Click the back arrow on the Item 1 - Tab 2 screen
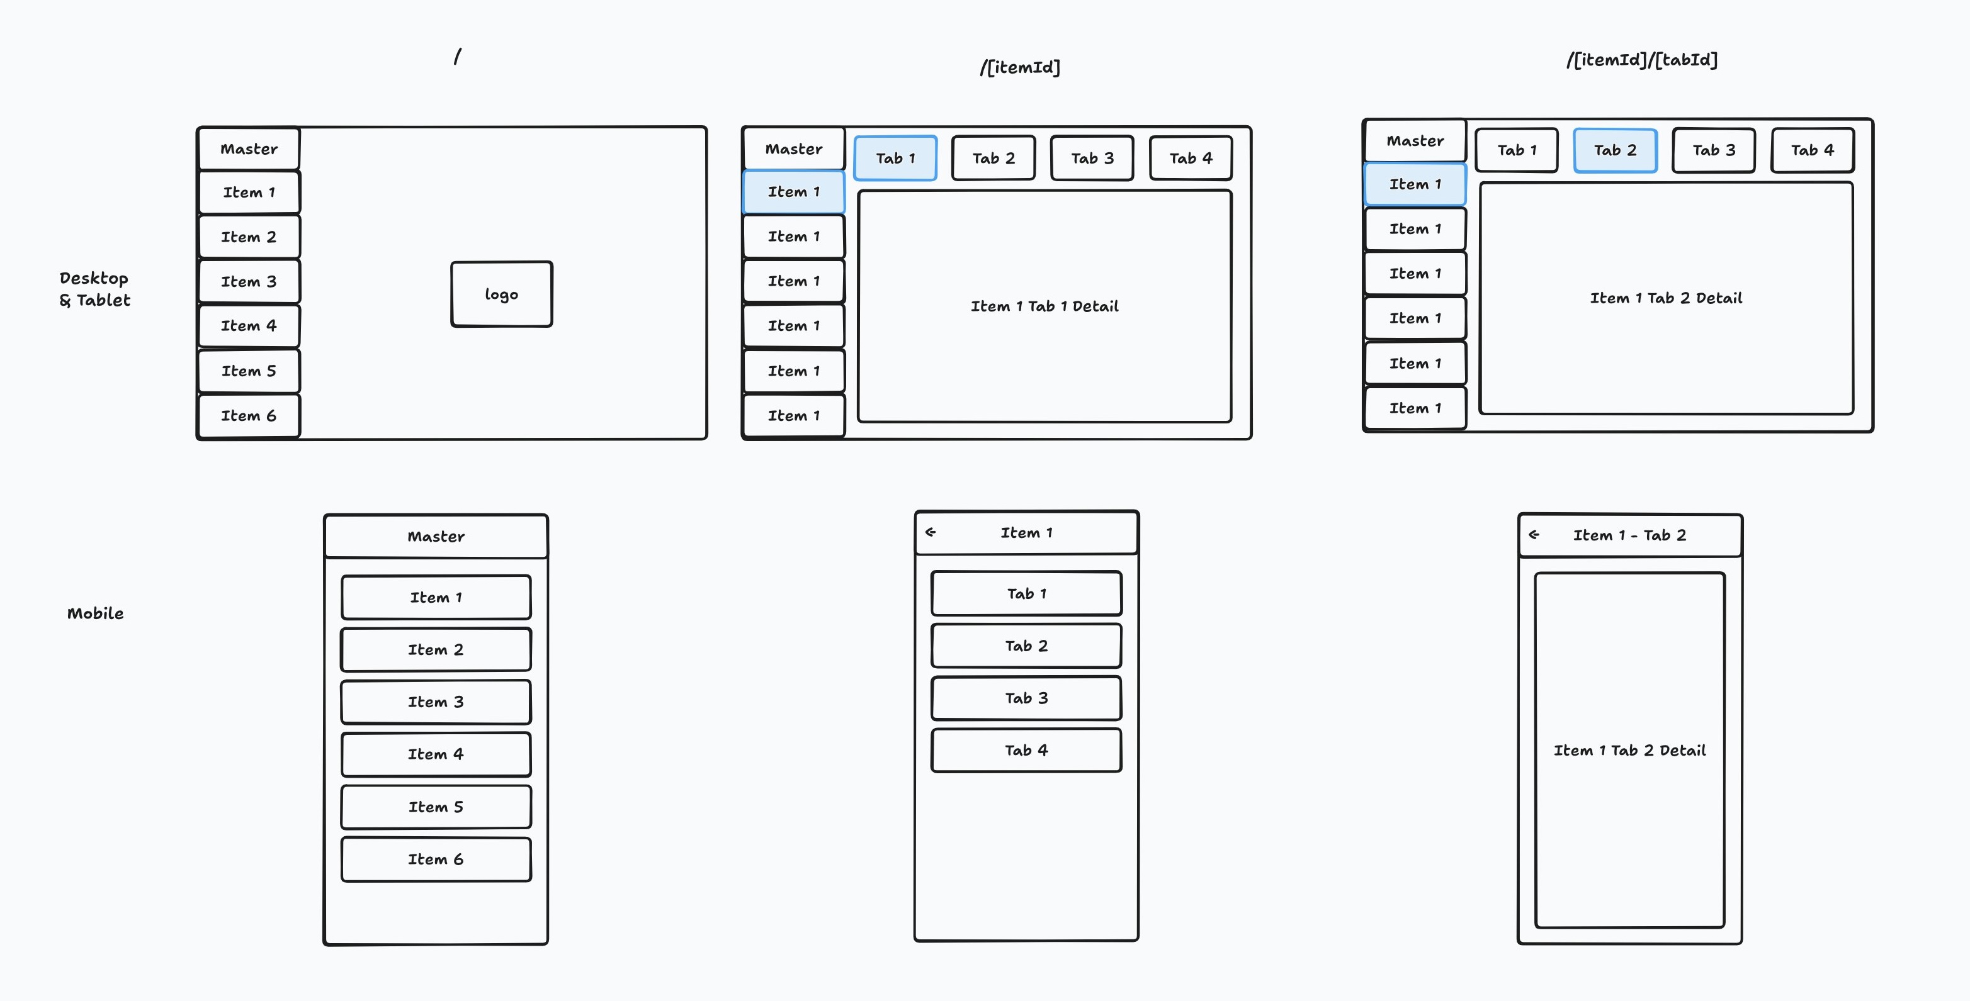1970x1001 pixels. [x=1533, y=535]
